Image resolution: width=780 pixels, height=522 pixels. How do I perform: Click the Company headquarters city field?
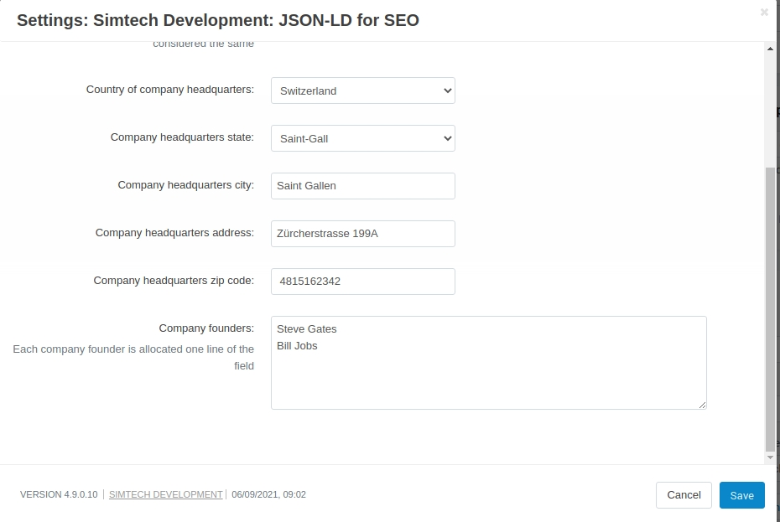[362, 186]
